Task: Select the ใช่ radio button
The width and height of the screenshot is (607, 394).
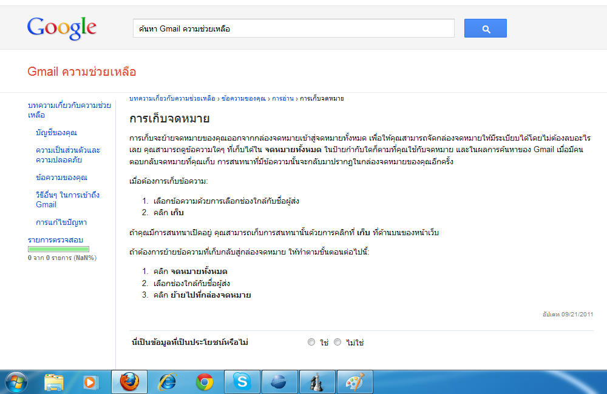Action: 311,342
